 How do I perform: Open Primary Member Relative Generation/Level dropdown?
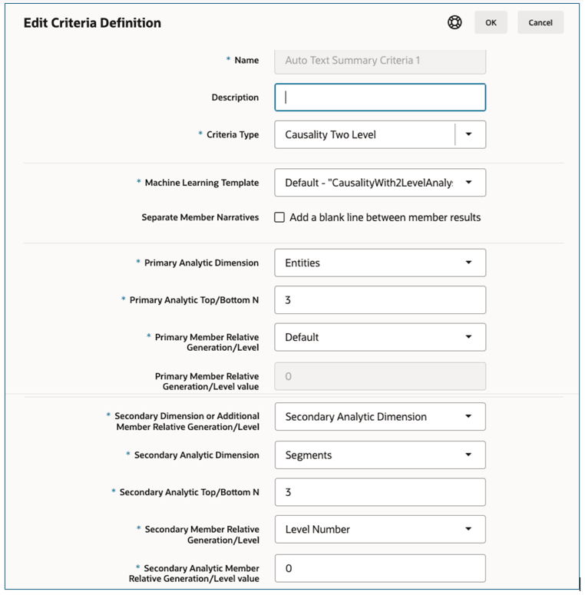(380, 337)
